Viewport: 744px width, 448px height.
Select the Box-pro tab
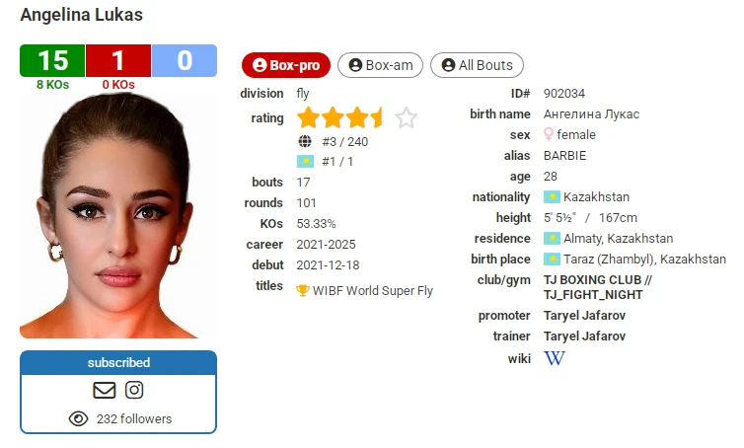coord(285,65)
